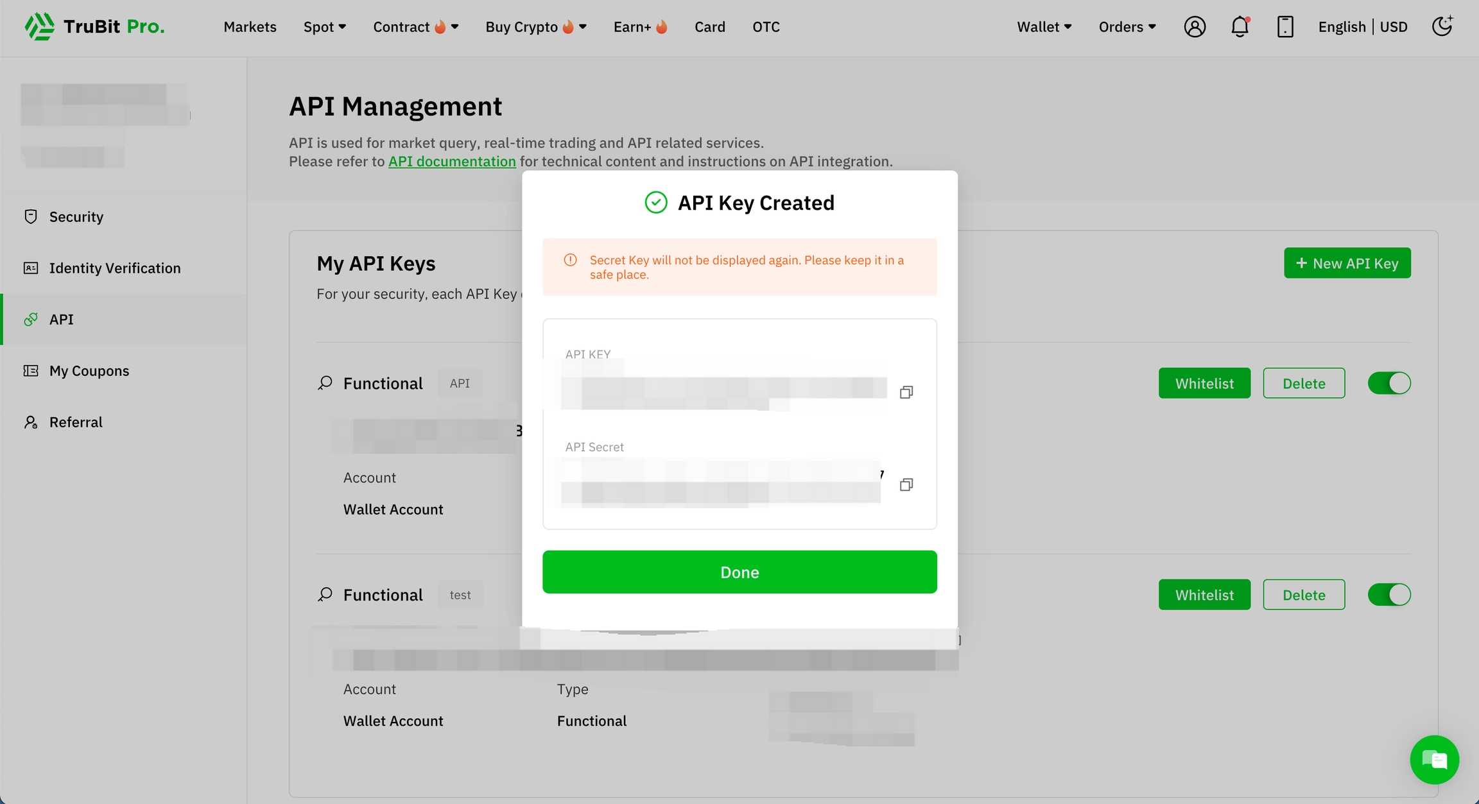Go to the Markets page
1479x804 pixels.
click(x=250, y=27)
